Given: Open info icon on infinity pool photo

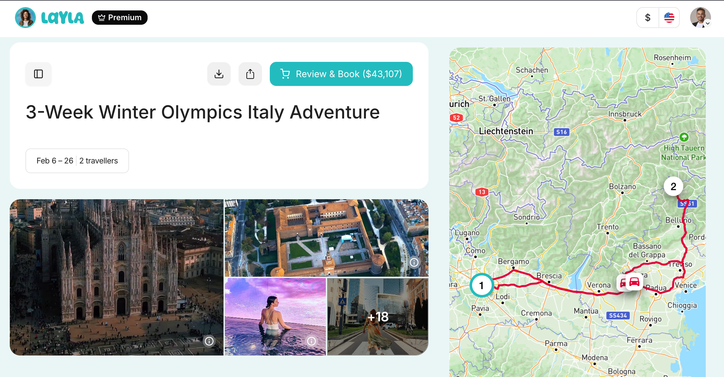Looking at the screenshot, I should tap(311, 341).
